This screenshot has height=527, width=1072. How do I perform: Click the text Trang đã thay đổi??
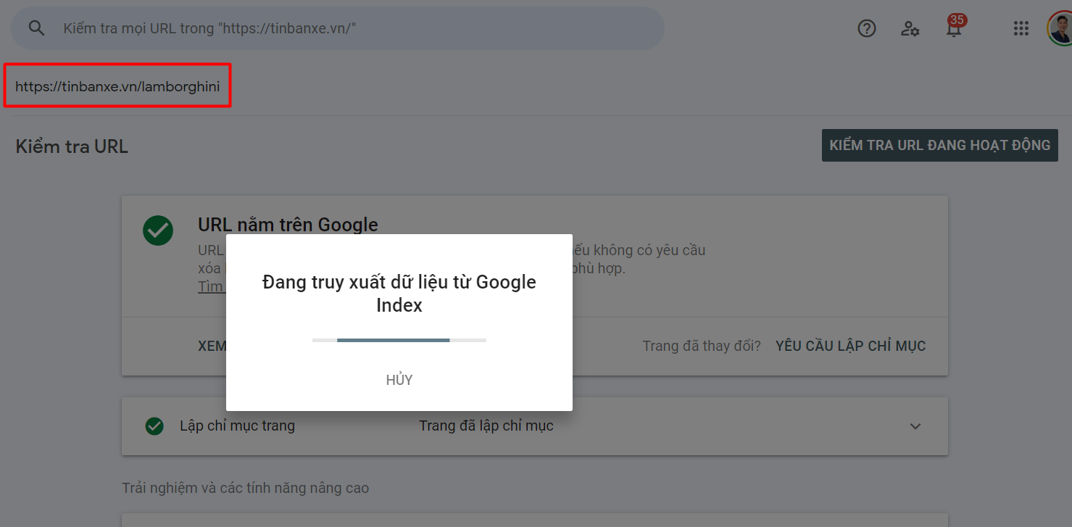click(702, 346)
